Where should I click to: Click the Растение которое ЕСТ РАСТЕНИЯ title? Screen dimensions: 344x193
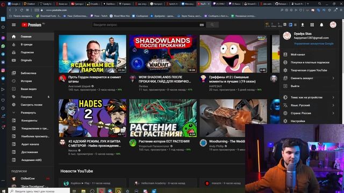(x=164, y=142)
